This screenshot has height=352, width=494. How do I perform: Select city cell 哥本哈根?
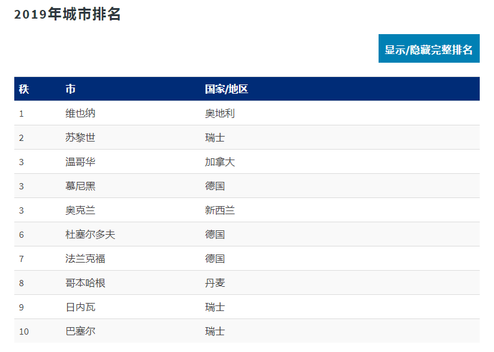86,282
